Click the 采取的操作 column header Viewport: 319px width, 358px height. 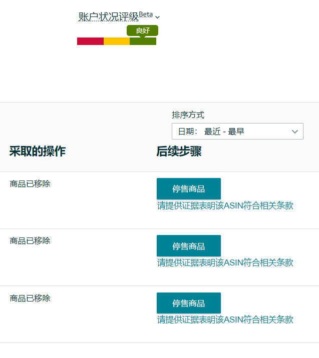[38, 151]
